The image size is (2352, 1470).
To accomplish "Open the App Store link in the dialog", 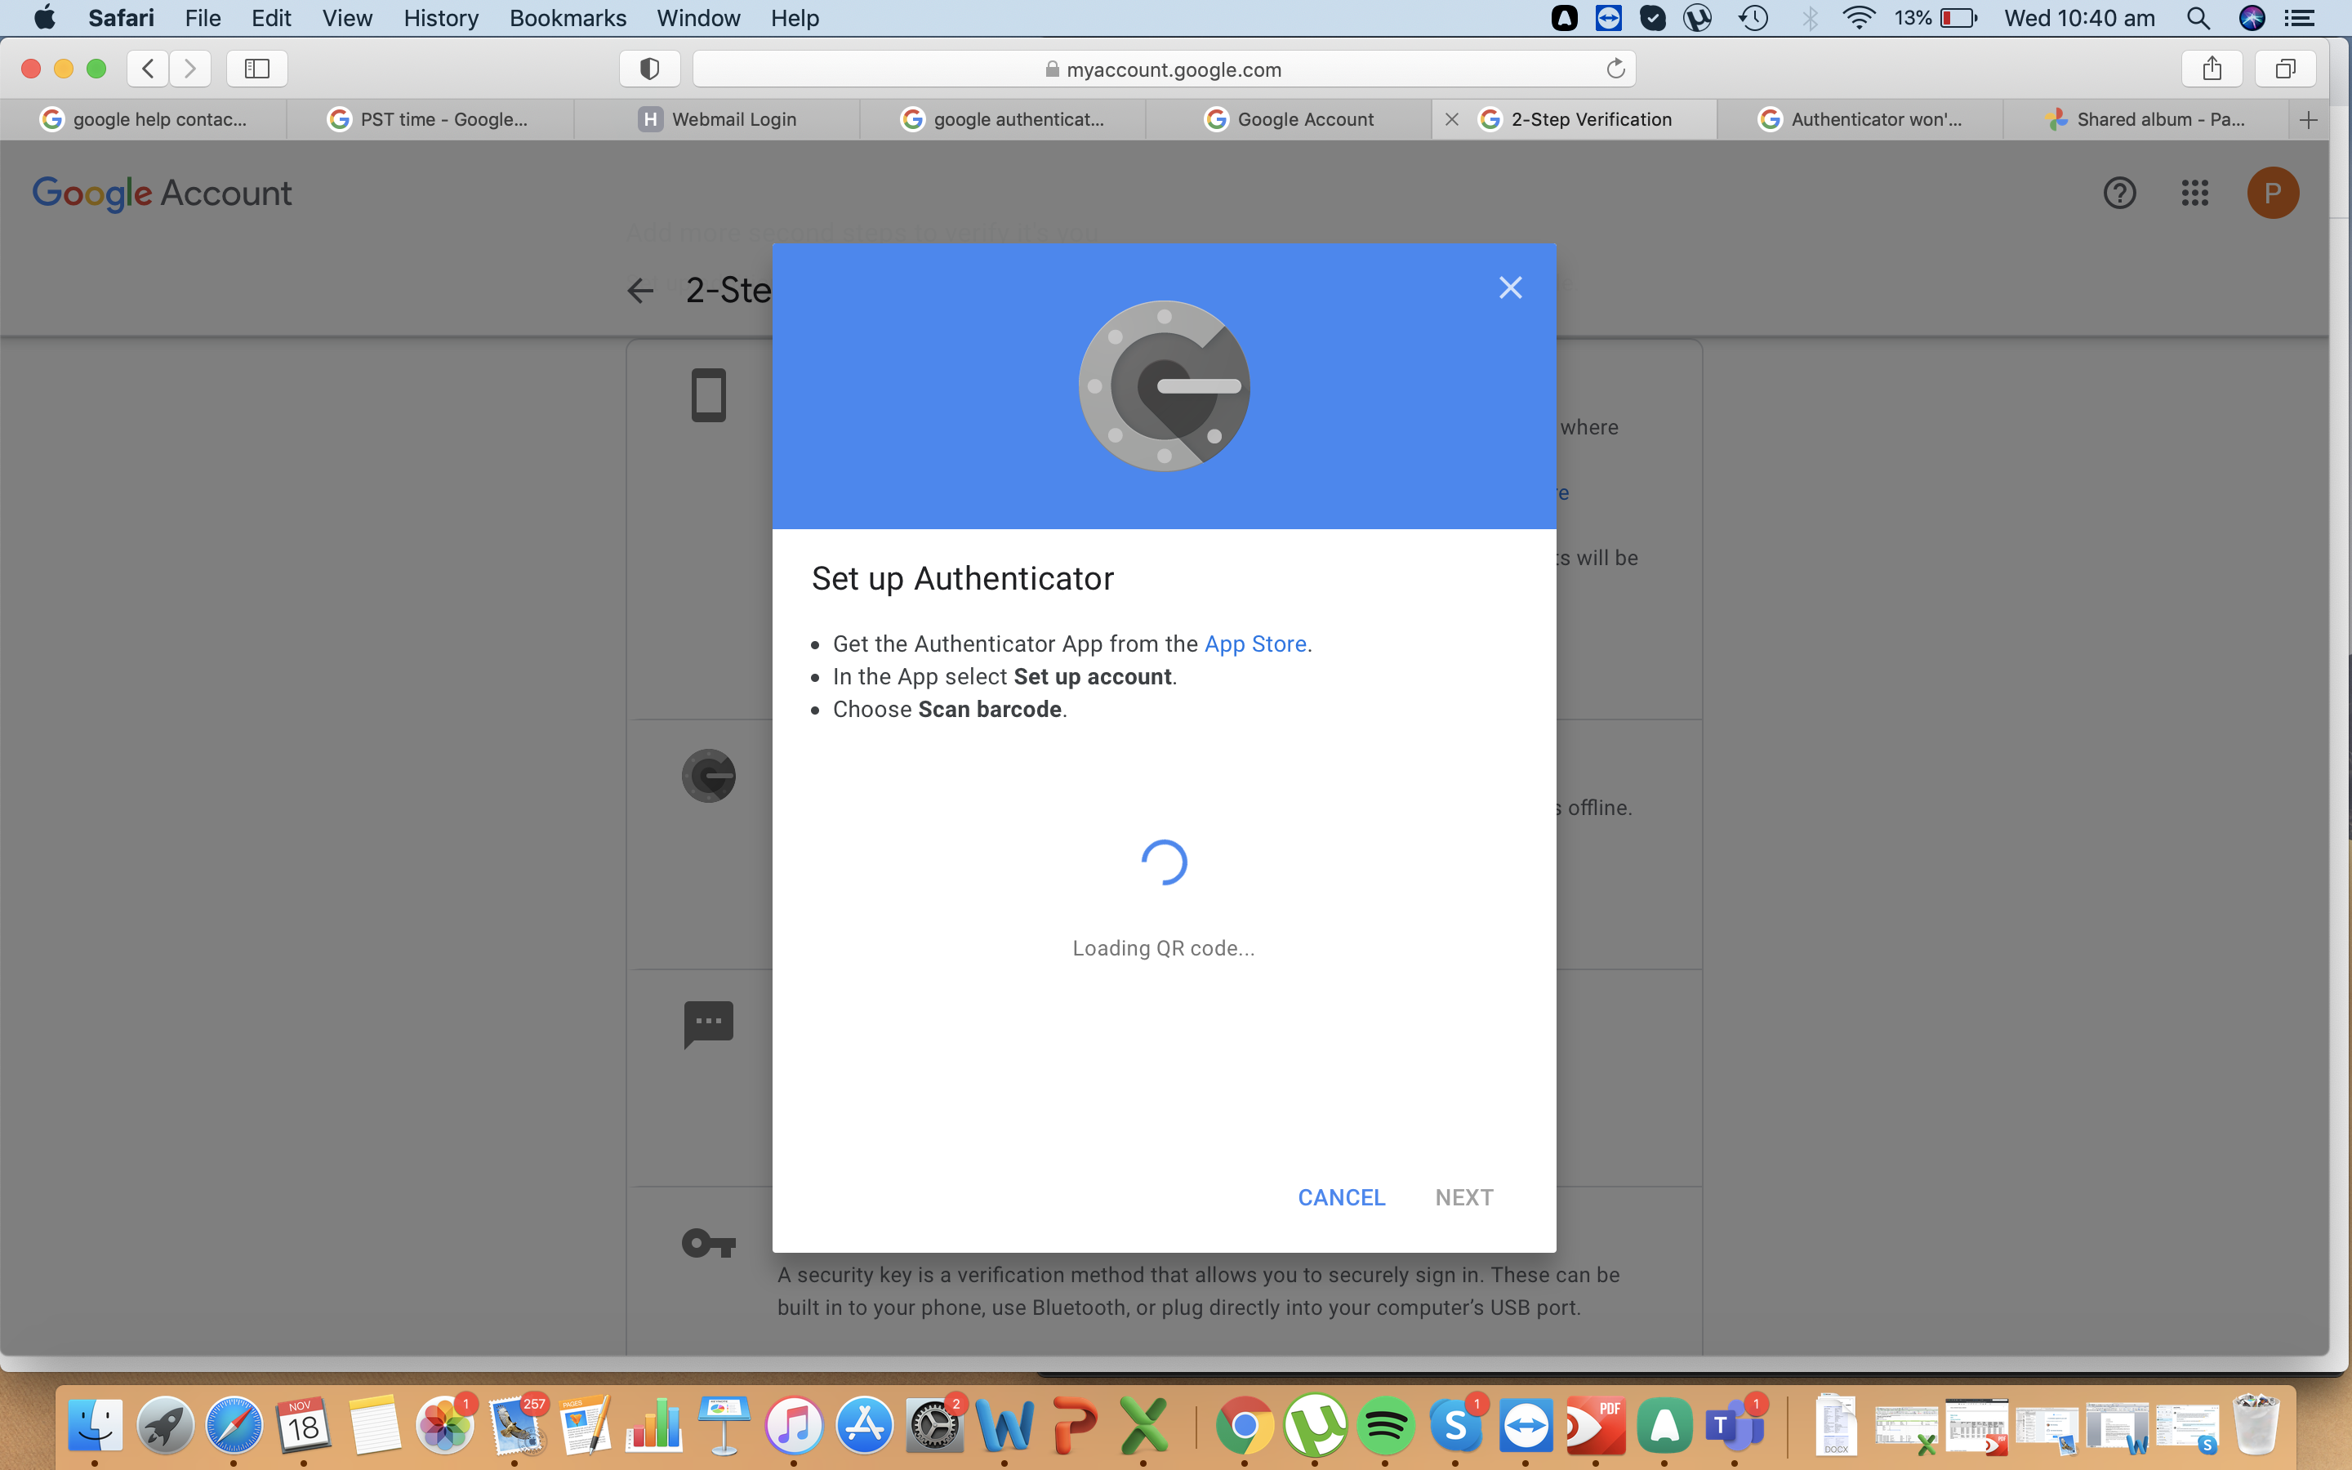I will (1254, 644).
